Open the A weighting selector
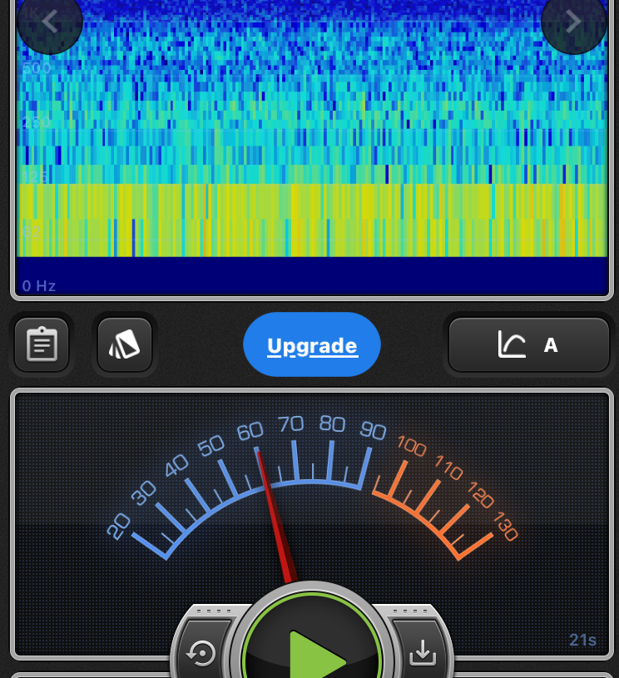Viewport: 619px width, 678px height. (550, 344)
